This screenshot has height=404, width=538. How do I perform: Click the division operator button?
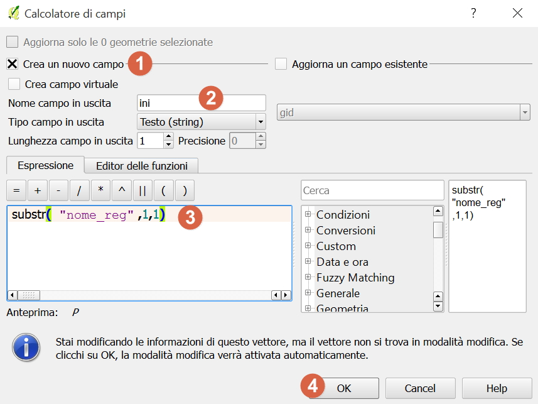click(79, 190)
